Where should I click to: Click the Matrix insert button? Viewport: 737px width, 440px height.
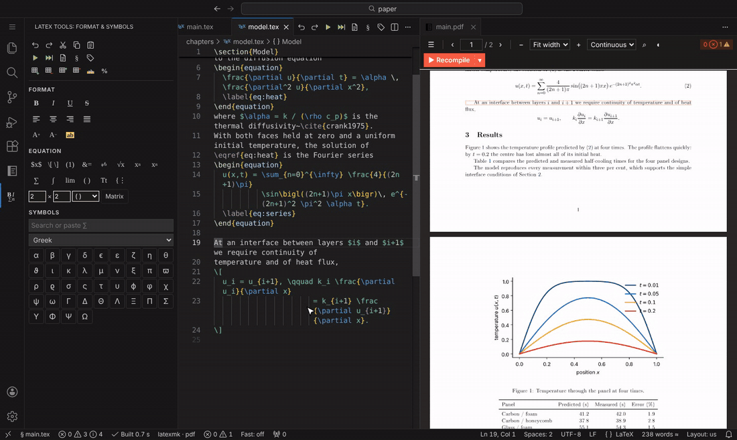point(114,196)
